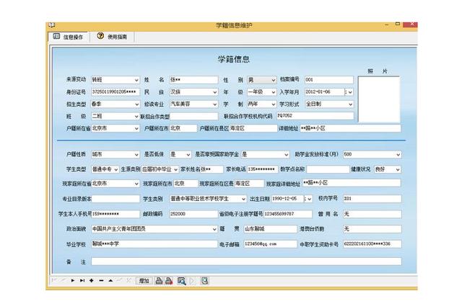
Task: Click the print preview magnifier icon
Action: [182, 280]
